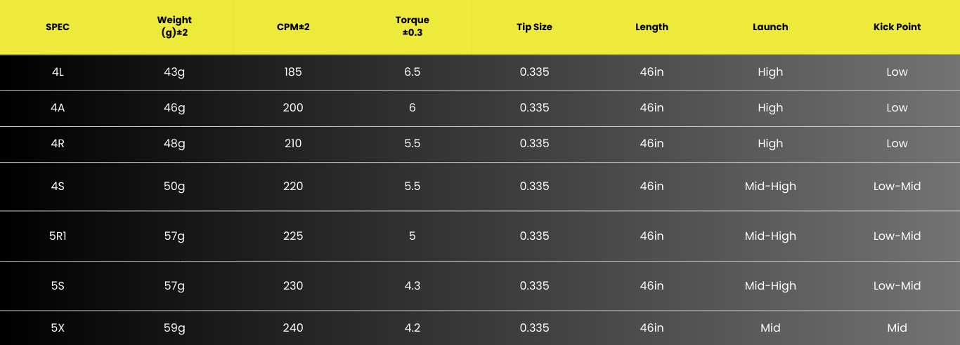Click the 6.5 torque value
The height and width of the screenshot is (345, 960).
pos(412,72)
